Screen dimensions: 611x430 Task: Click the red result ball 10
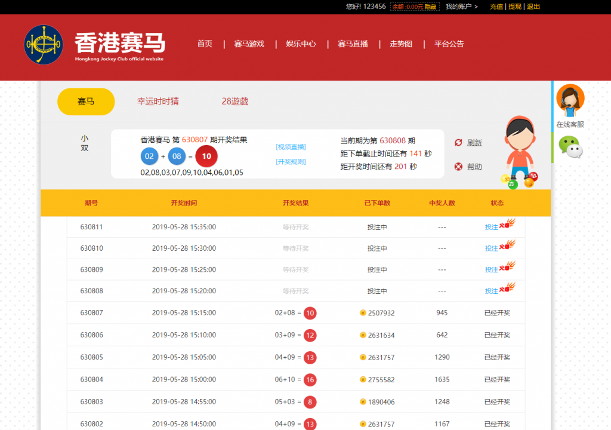tap(206, 156)
